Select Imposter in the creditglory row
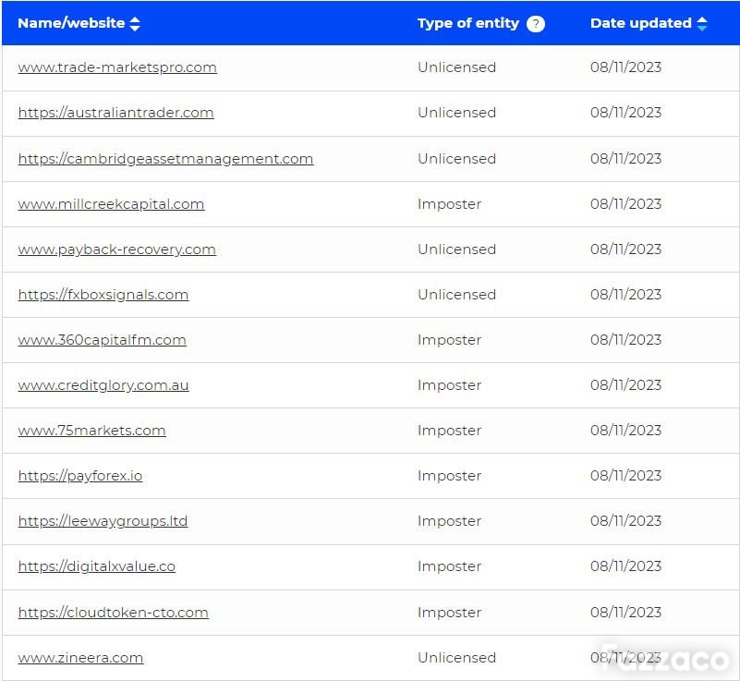 tap(450, 385)
